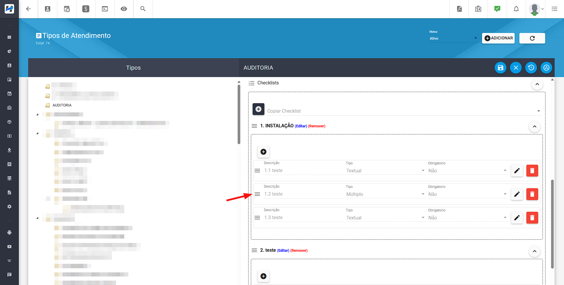Edit item 1.1 teste with pencil
This screenshot has width=564, height=285.
point(517,171)
